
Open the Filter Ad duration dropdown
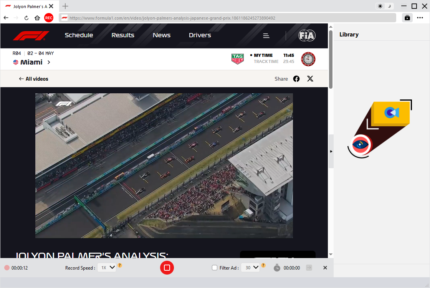(250, 268)
